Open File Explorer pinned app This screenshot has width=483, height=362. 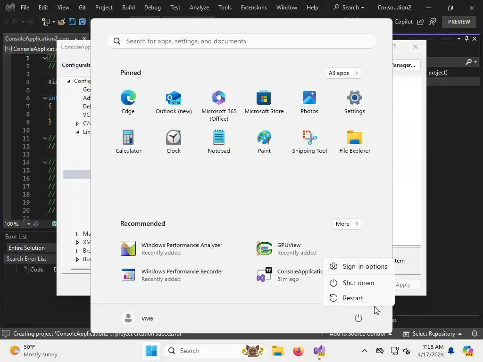click(x=355, y=142)
